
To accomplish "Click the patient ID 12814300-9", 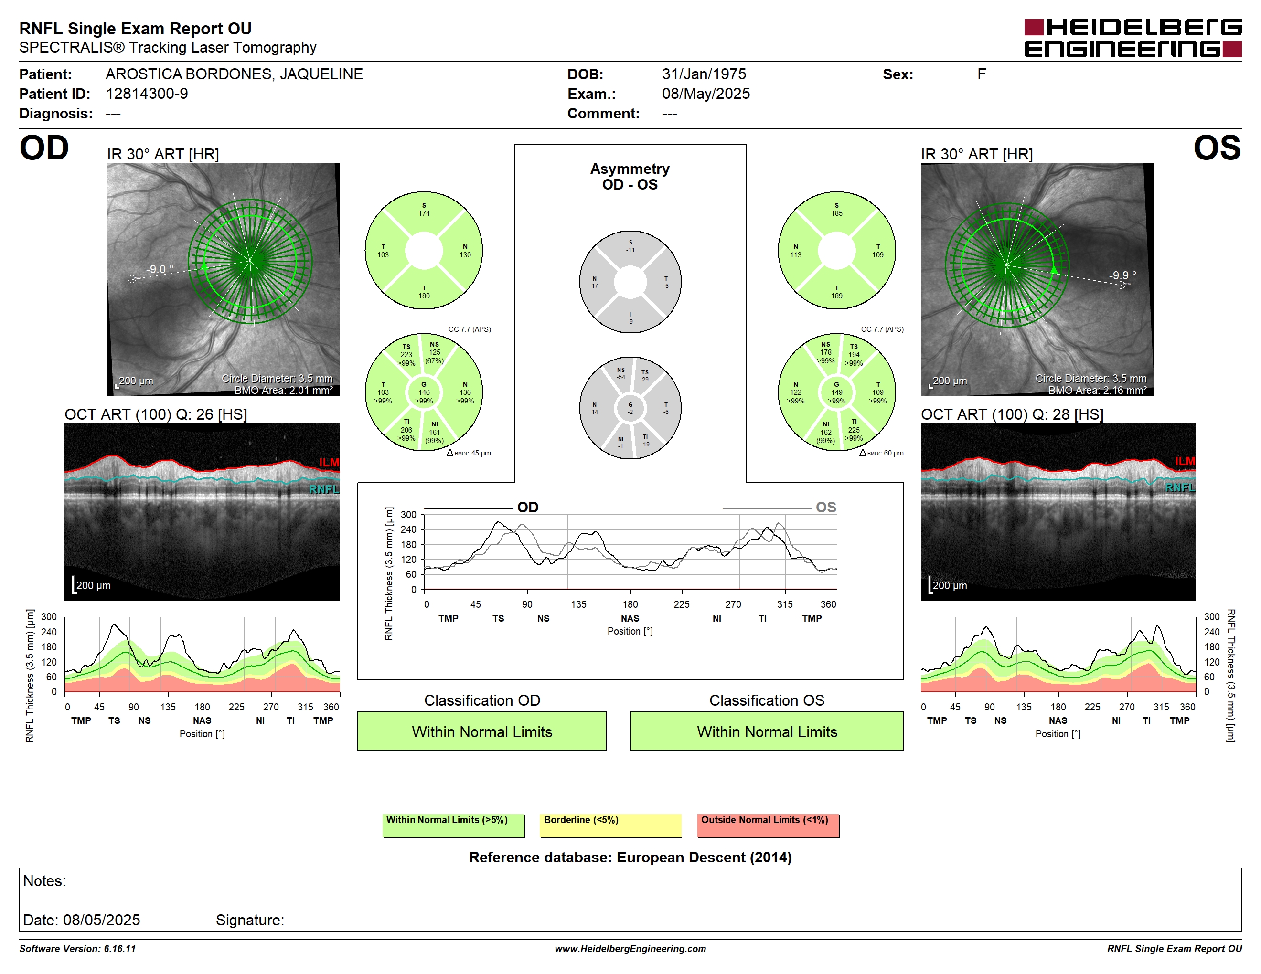I will pos(147,94).
